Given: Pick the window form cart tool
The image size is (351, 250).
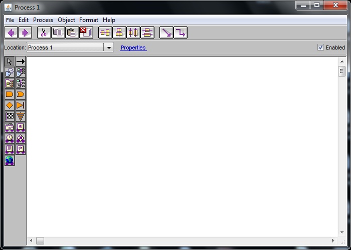Looking at the screenshot, I should [10, 127].
